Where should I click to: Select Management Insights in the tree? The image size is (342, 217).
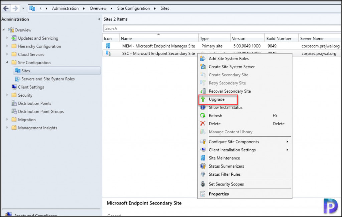[x=37, y=128]
